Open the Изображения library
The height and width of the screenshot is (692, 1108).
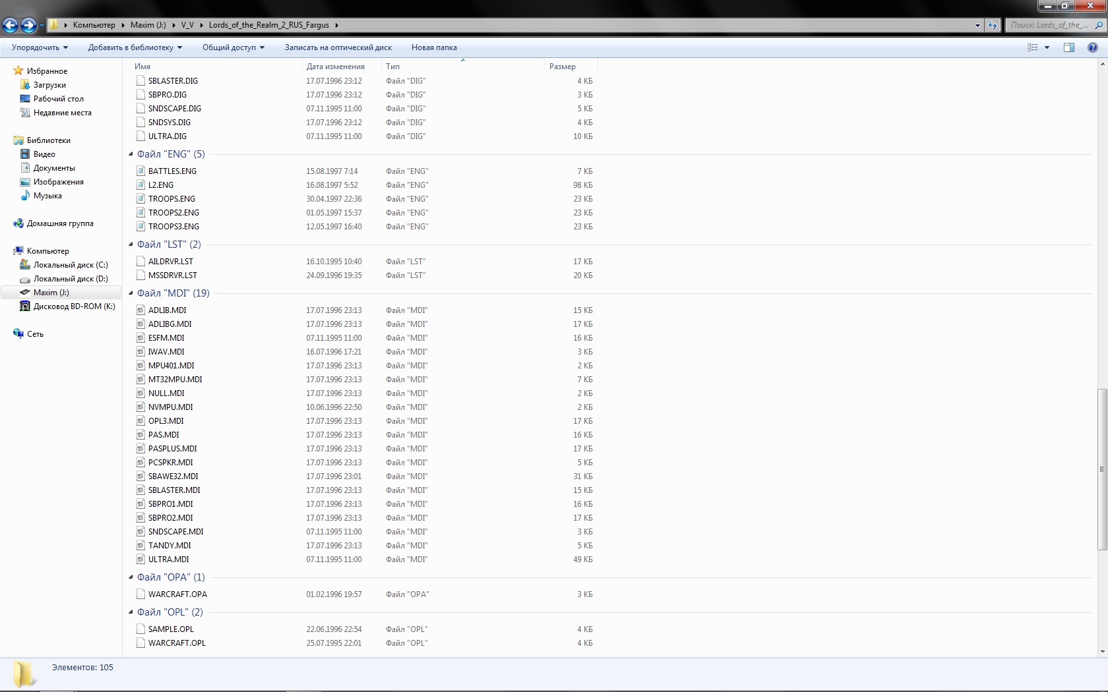click(58, 182)
